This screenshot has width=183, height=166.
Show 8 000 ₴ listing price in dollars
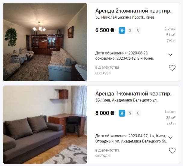point(130,113)
